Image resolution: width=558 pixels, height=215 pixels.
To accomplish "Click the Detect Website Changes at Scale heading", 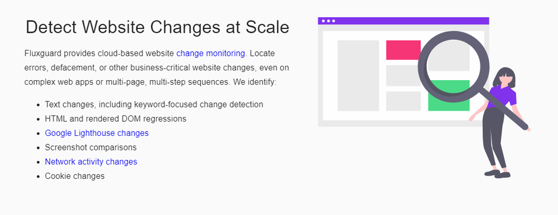I will (157, 27).
